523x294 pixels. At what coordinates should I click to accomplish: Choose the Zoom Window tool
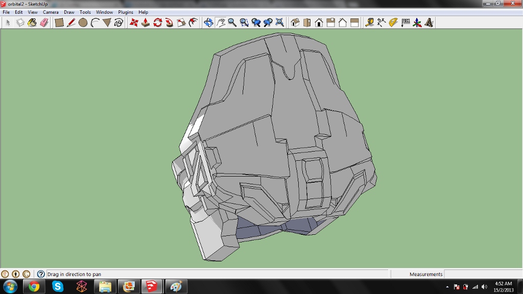pyautogui.click(x=244, y=22)
